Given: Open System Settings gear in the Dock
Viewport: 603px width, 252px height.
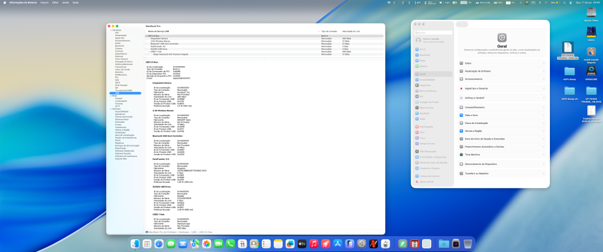Looking at the screenshot, I should (361, 244).
